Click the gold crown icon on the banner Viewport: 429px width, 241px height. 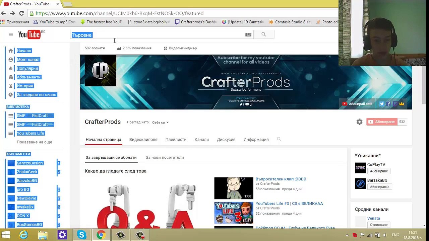coord(402,104)
